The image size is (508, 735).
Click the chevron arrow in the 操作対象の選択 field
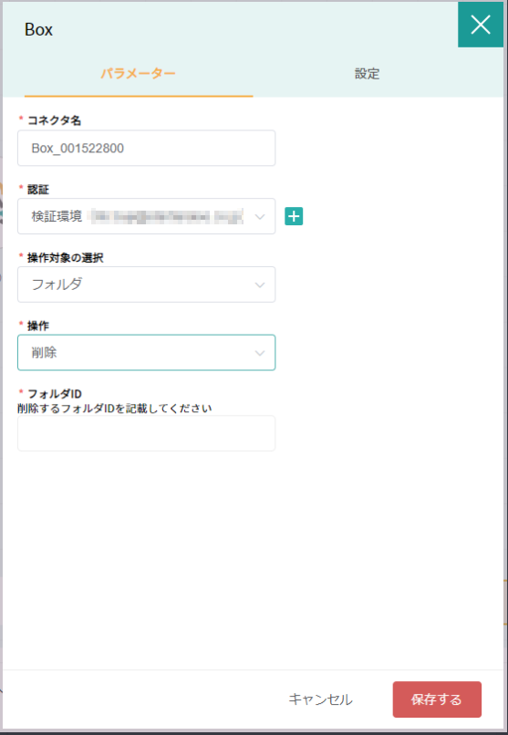click(x=260, y=285)
